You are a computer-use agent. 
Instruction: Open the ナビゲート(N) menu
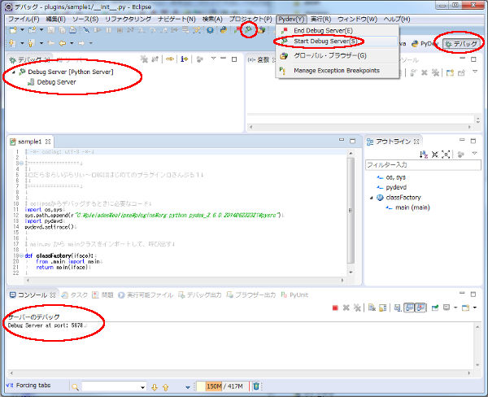coord(176,19)
